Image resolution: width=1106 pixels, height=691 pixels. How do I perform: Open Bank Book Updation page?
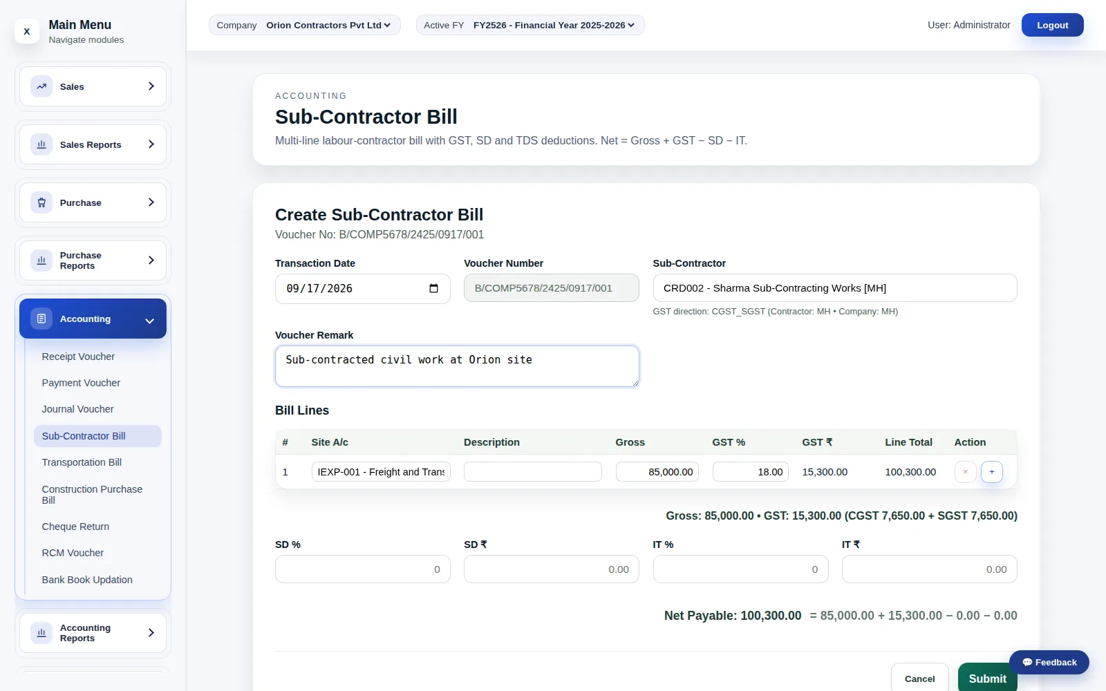pyautogui.click(x=97, y=580)
